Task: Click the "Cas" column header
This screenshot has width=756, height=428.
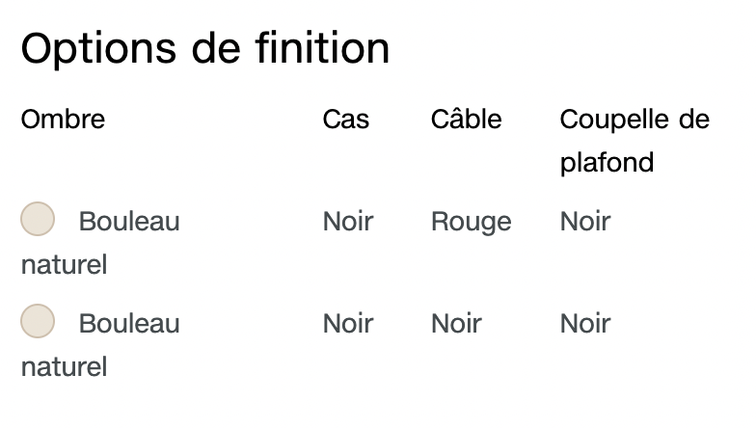Action: (x=346, y=120)
